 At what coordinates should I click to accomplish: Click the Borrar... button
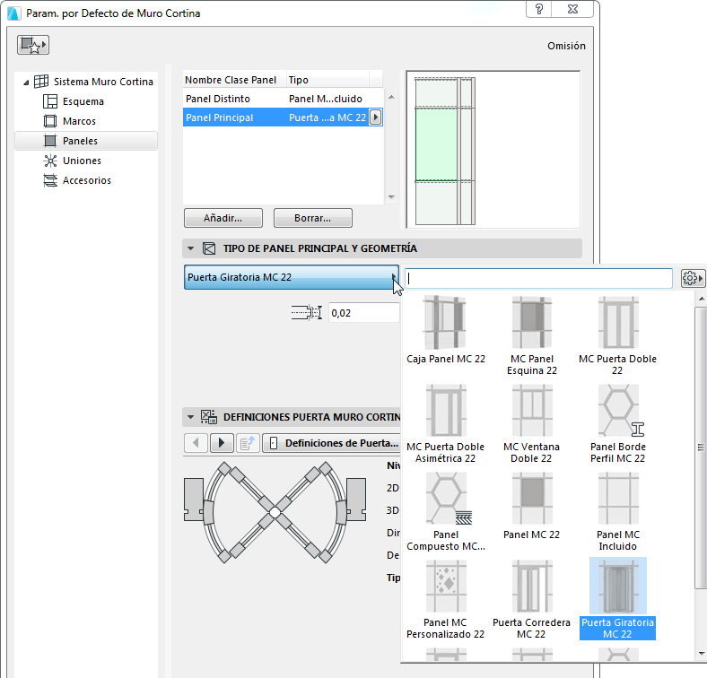[313, 218]
